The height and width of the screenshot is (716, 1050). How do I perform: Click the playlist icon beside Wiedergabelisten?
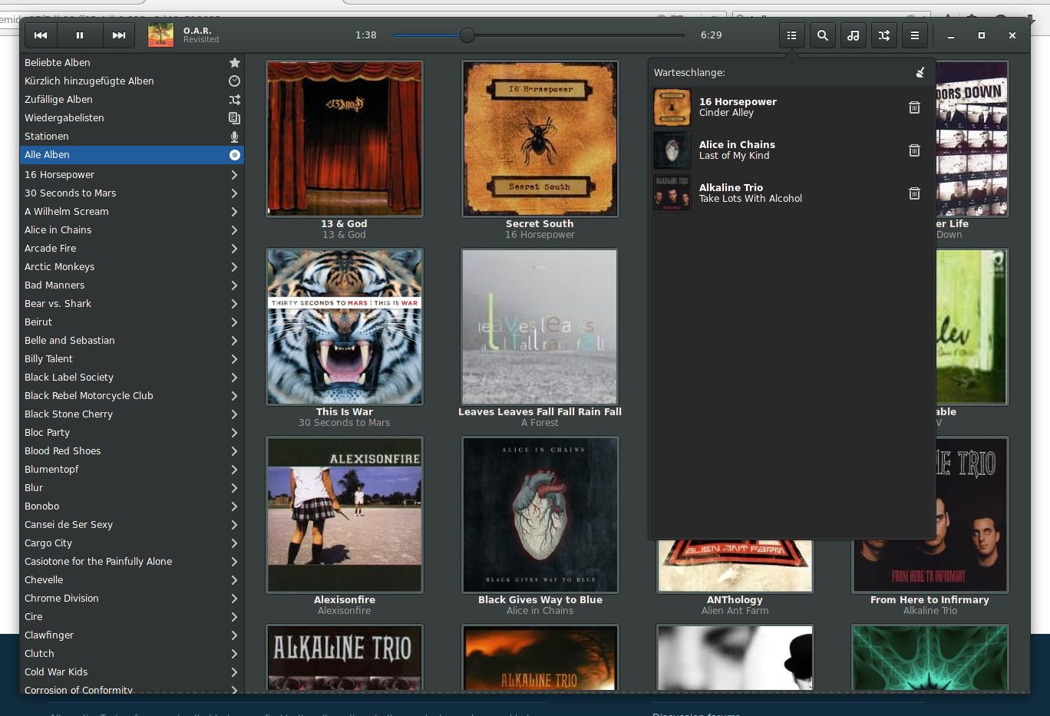(x=235, y=118)
